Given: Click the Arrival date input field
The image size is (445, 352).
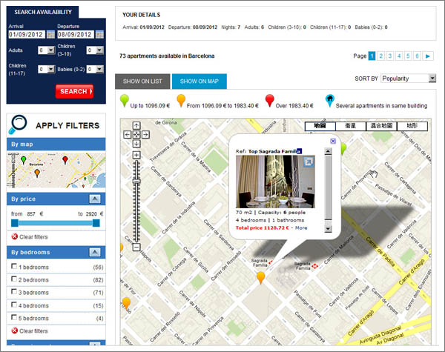Looking at the screenshot, I should [x=27, y=35].
